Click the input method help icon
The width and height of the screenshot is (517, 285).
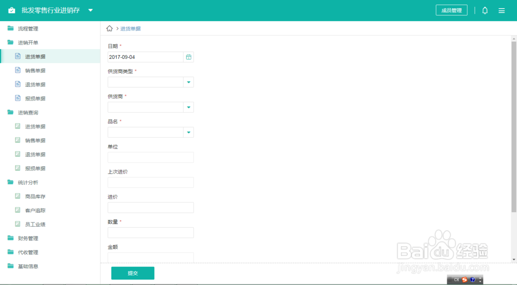pos(473,280)
